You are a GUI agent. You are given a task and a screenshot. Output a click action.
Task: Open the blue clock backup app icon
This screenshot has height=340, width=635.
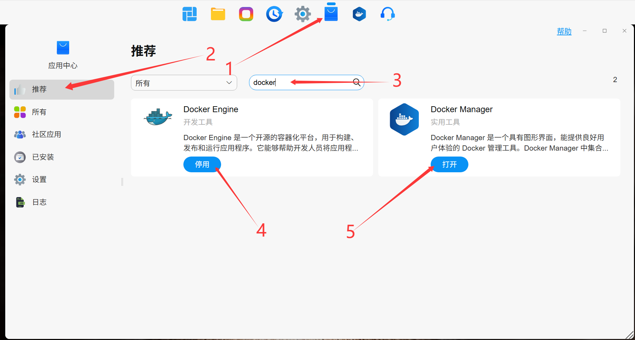(274, 14)
